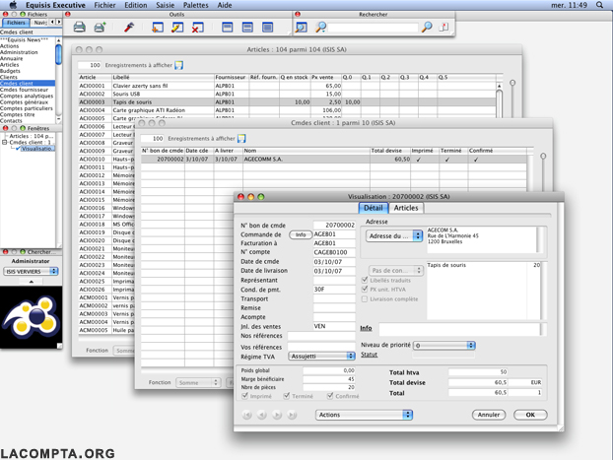Open the Adresse du dropdown
Image resolution: width=613 pixels, height=460 pixels.
[x=394, y=236]
